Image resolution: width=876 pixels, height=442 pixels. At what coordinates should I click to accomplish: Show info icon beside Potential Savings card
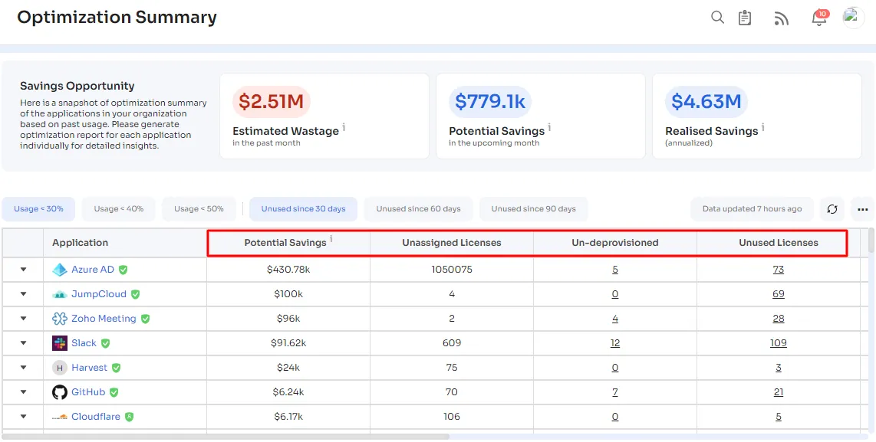pyautogui.click(x=549, y=128)
